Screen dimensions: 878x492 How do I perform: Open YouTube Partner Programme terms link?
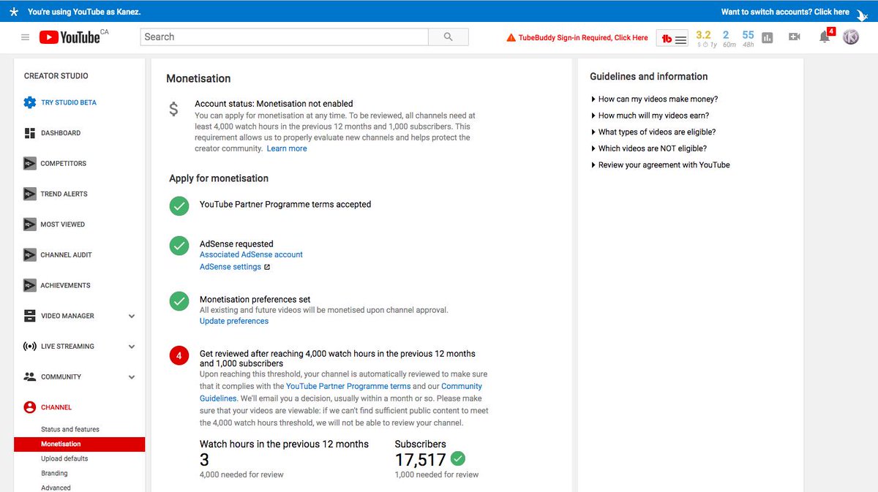coord(348,386)
